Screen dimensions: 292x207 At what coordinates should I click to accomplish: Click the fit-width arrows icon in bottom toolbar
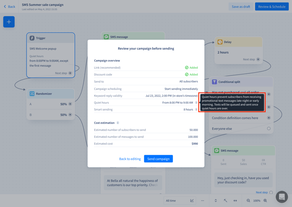point(235,200)
